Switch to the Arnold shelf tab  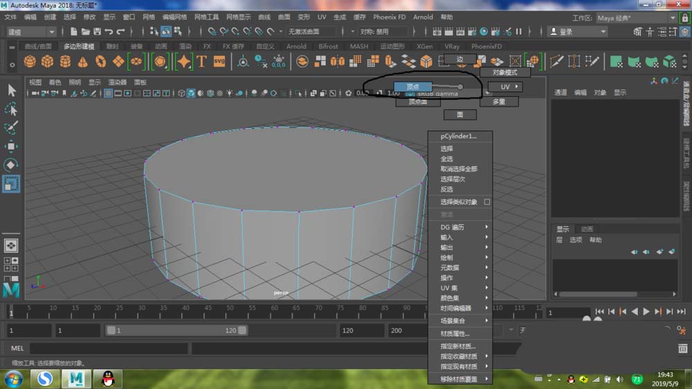coord(296,46)
